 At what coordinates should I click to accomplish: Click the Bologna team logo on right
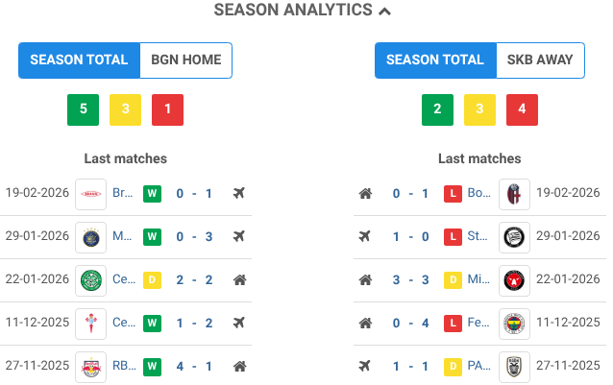tap(514, 194)
